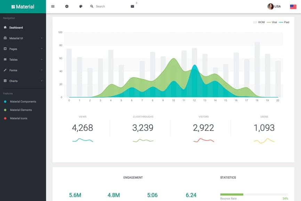
Task: Expand the Pages submenu arrow
Action: [42, 49]
